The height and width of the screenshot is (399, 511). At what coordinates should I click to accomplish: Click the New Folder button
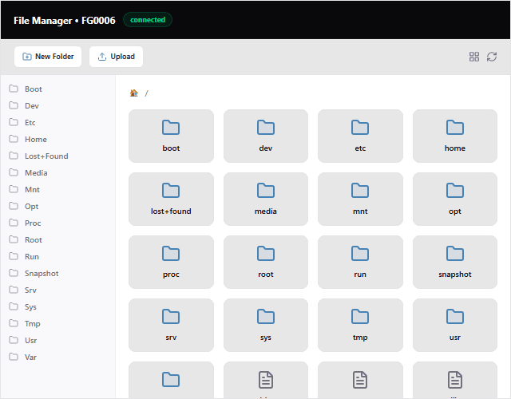point(48,57)
